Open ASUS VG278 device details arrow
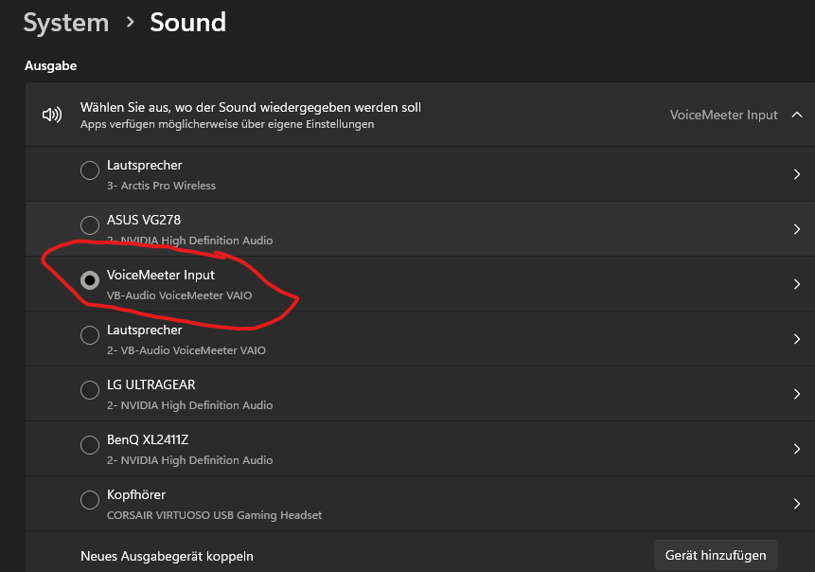Image resolution: width=815 pixels, height=572 pixels. coord(796,229)
